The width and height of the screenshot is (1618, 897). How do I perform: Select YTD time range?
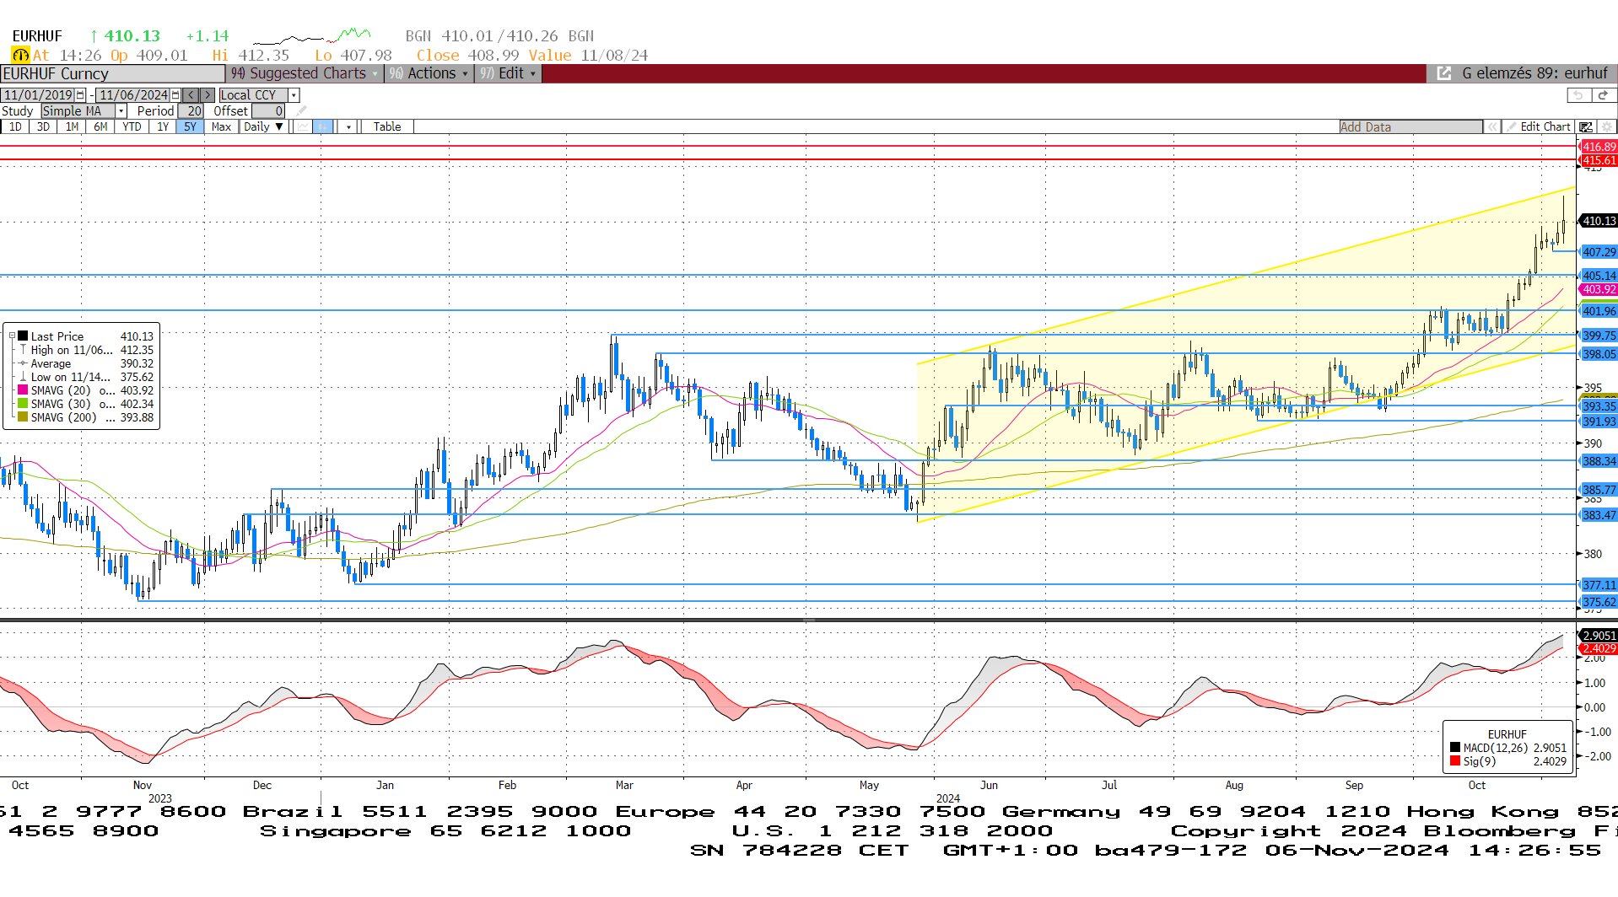click(x=132, y=126)
